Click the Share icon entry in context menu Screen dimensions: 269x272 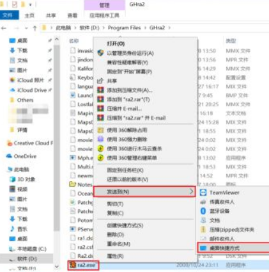pos(100,81)
